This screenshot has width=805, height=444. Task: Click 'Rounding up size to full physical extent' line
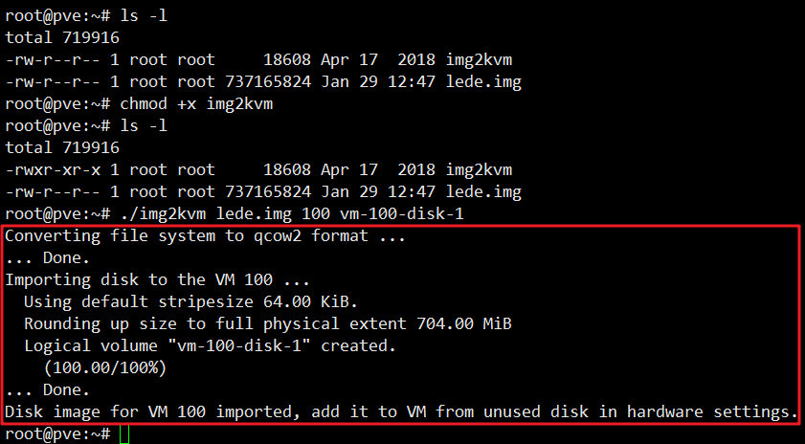point(268,323)
